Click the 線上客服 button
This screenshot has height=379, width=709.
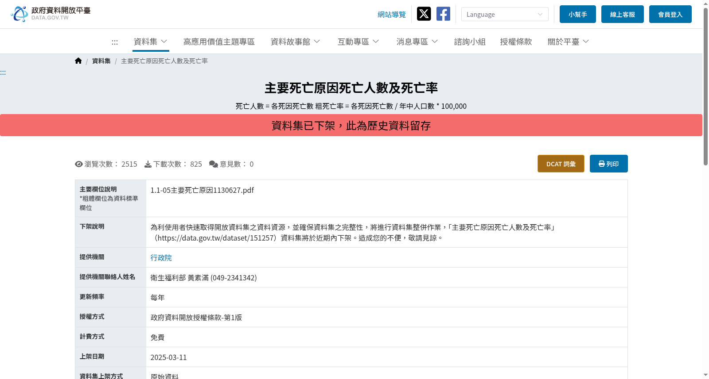pos(623,14)
